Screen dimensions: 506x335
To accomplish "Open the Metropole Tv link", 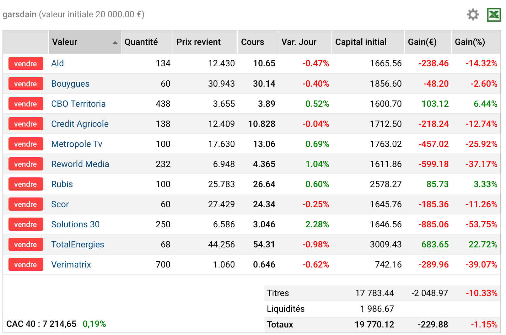I will tap(77, 144).
